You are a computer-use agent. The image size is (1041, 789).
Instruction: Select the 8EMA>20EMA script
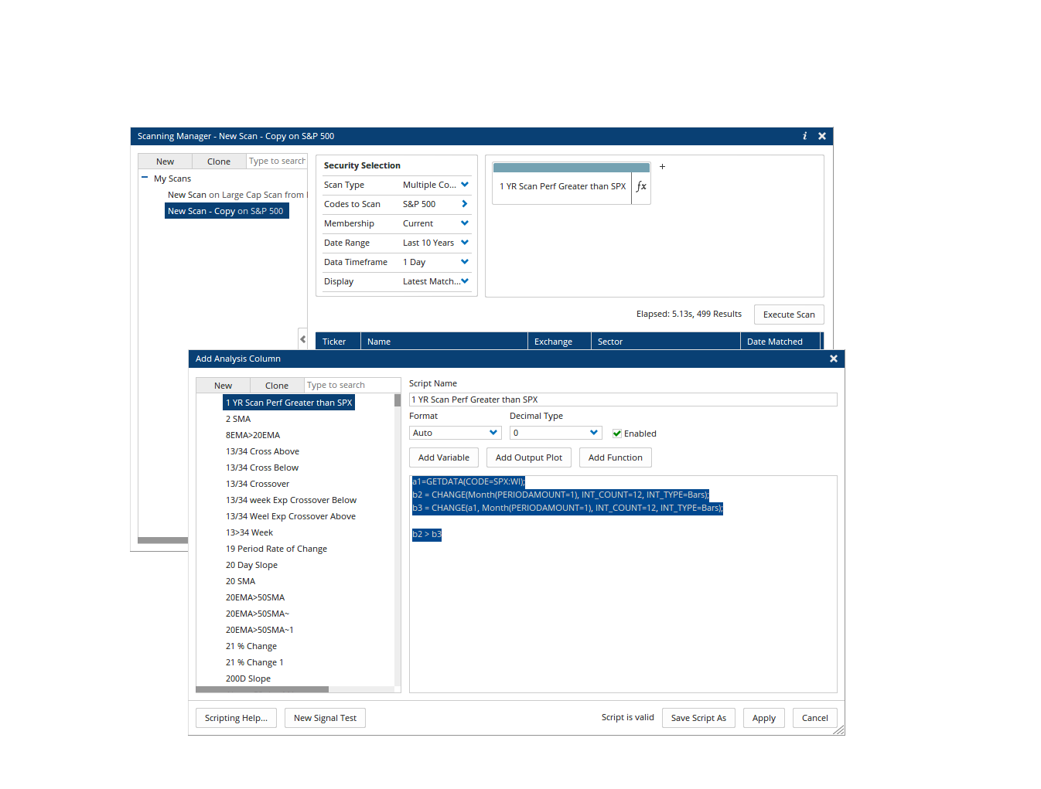(x=253, y=435)
